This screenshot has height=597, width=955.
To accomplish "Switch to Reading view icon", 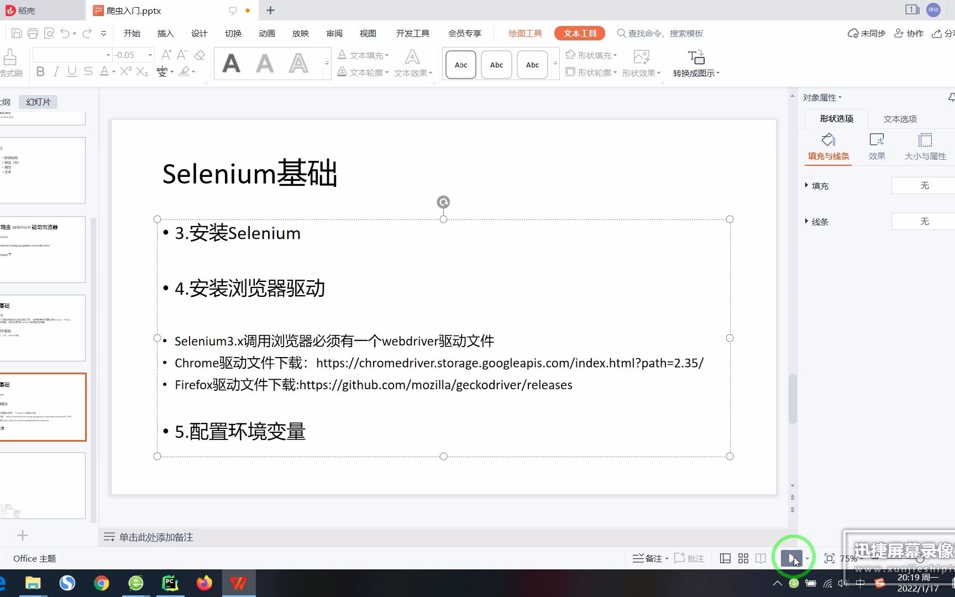I will tap(761, 558).
